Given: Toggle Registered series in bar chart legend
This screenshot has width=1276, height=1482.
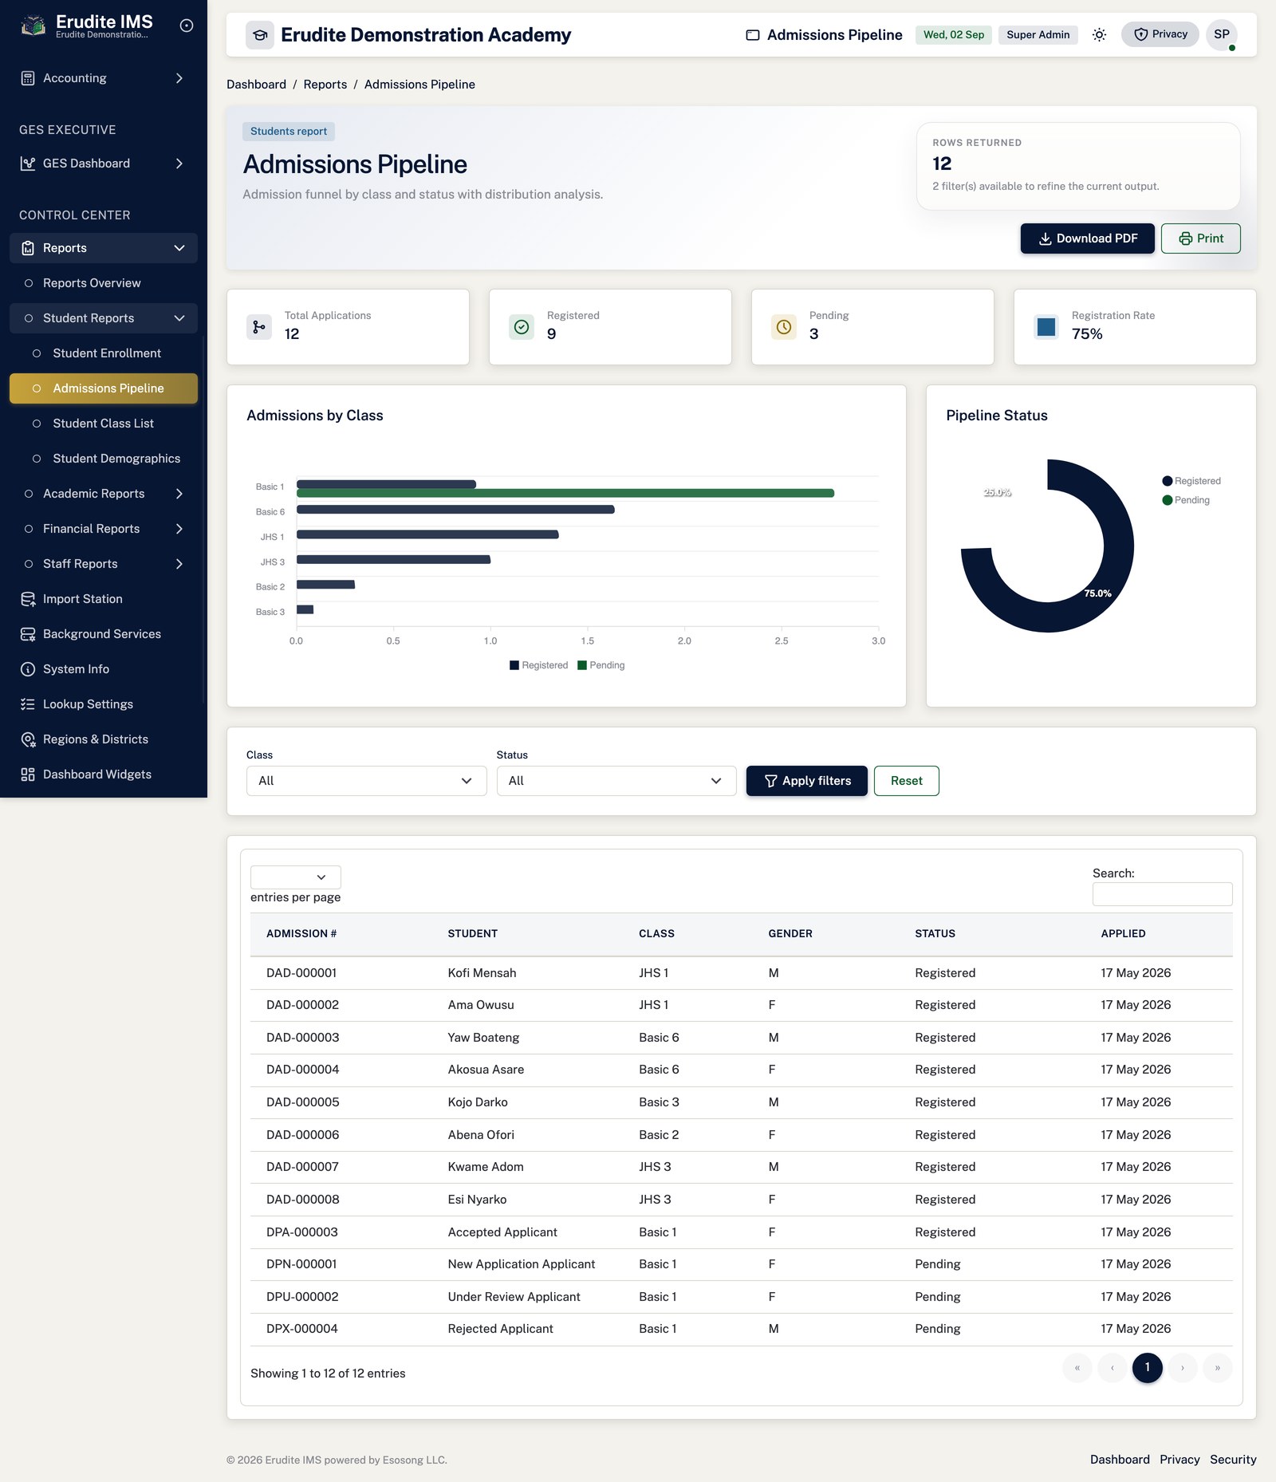Looking at the screenshot, I should coord(539,665).
